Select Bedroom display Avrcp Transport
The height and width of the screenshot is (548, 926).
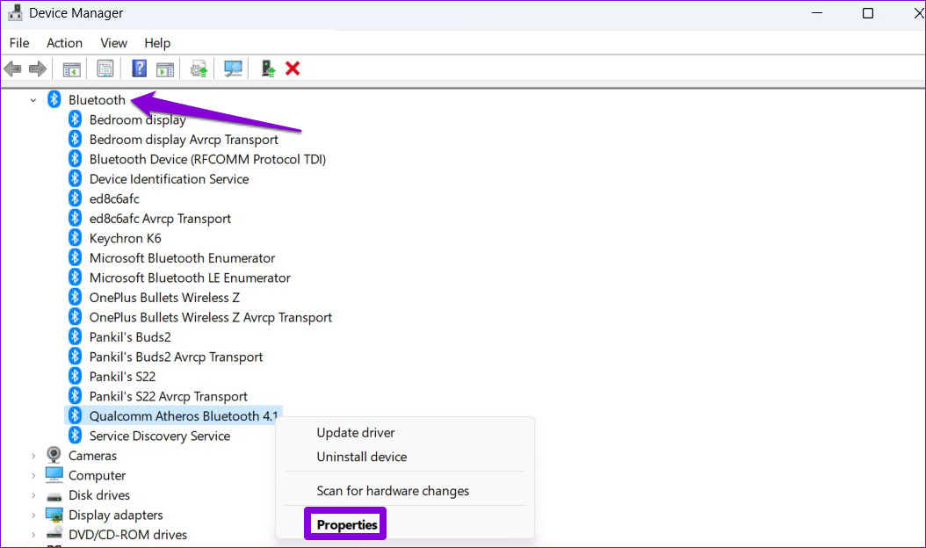(x=184, y=140)
